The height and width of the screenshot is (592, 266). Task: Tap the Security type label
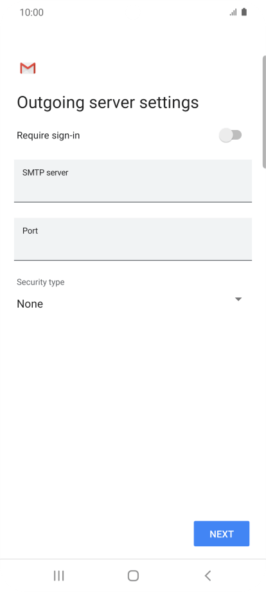[40, 282]
